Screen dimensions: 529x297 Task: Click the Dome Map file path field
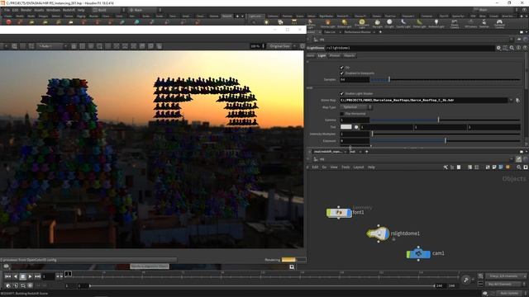(424, 101)
